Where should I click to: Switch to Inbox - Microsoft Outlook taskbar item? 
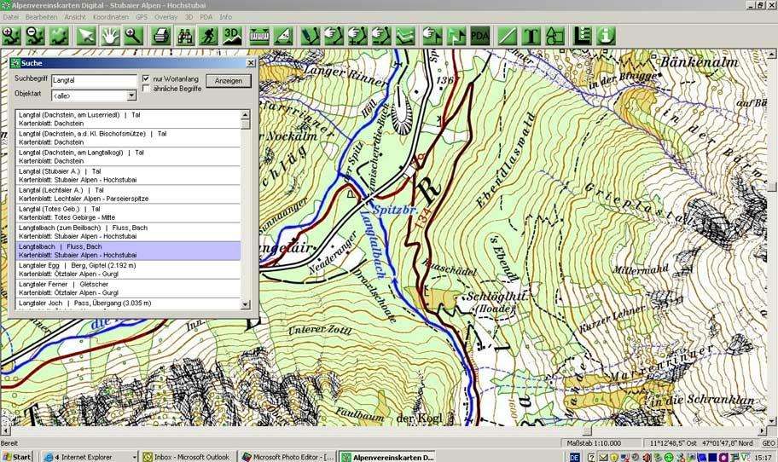[188, 457]
